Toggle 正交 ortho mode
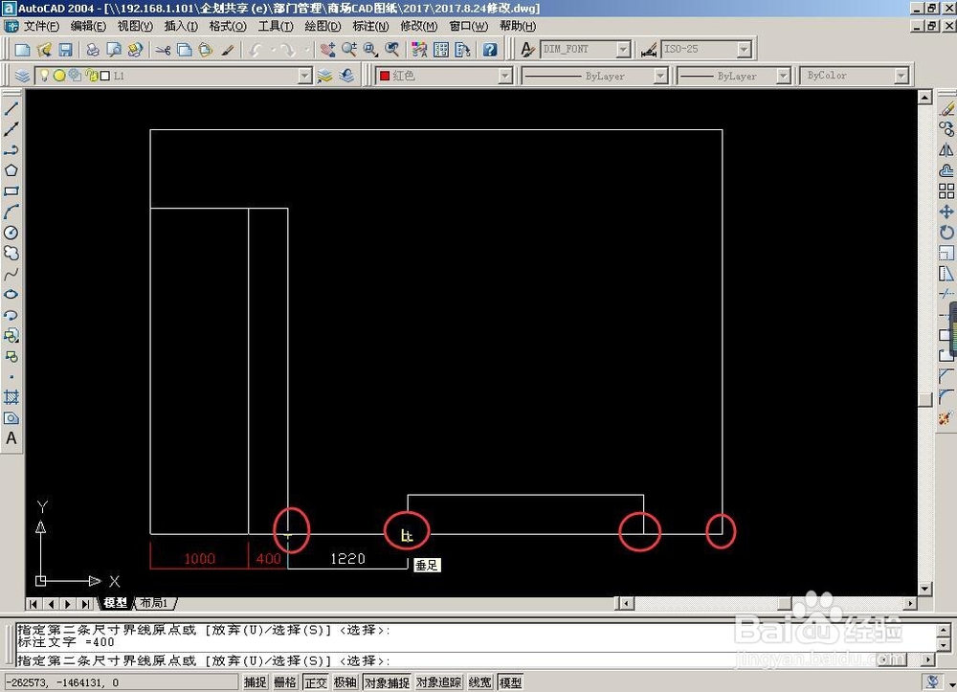The height and width of the screenshot is (692, 957). (316, 682)
